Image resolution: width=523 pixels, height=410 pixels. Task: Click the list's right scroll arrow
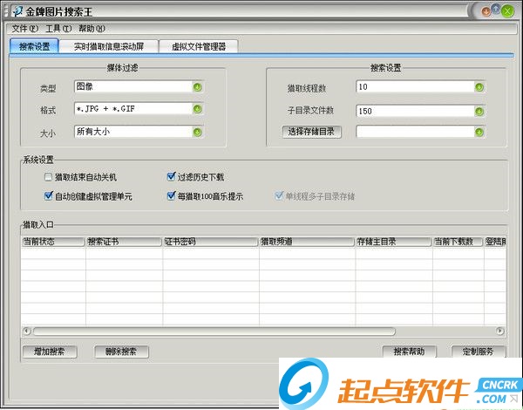[499, 331]
